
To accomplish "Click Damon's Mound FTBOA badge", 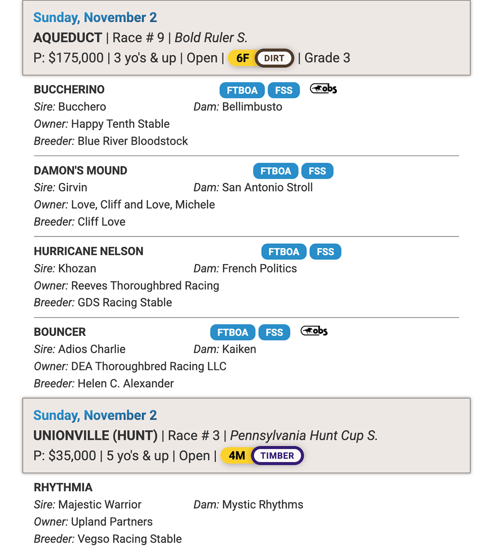I will point(276,171).
